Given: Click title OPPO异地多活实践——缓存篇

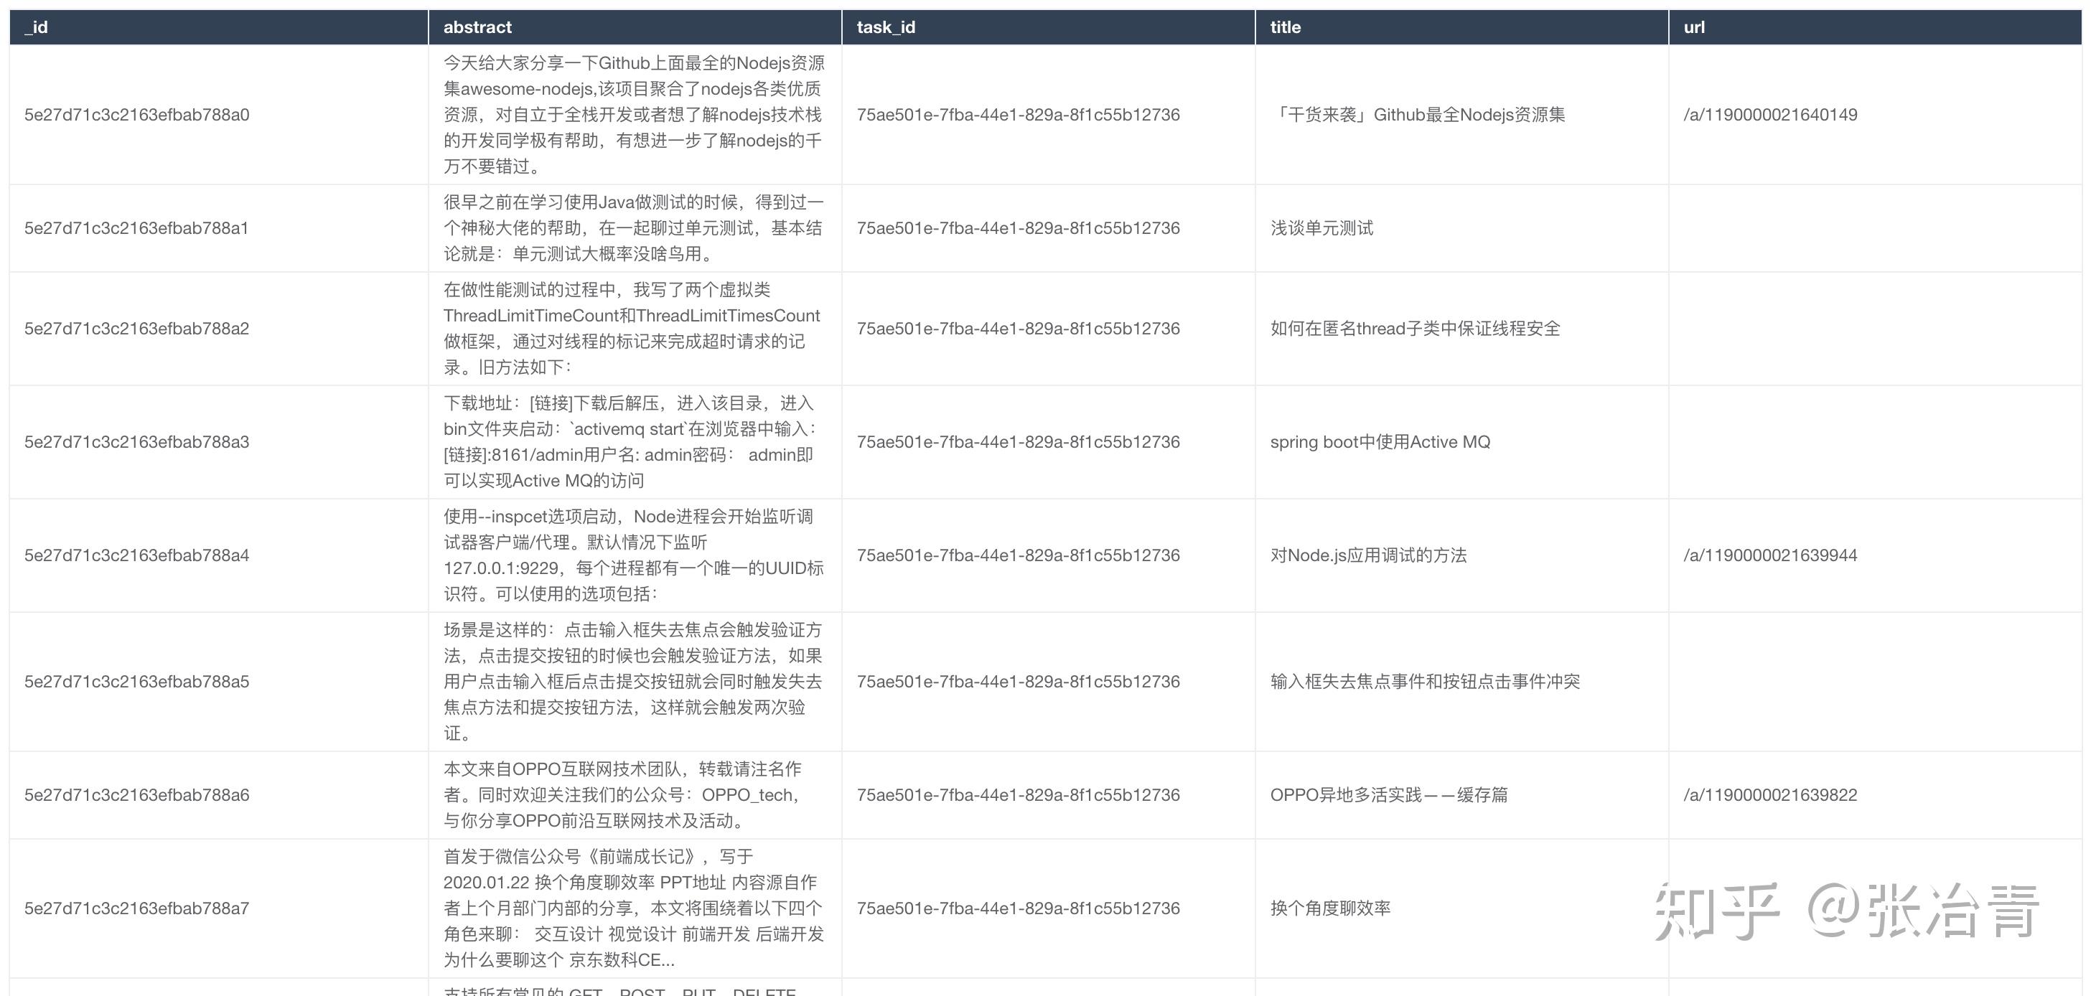Looking at the screenshot, I should [x=1389, y=795].
